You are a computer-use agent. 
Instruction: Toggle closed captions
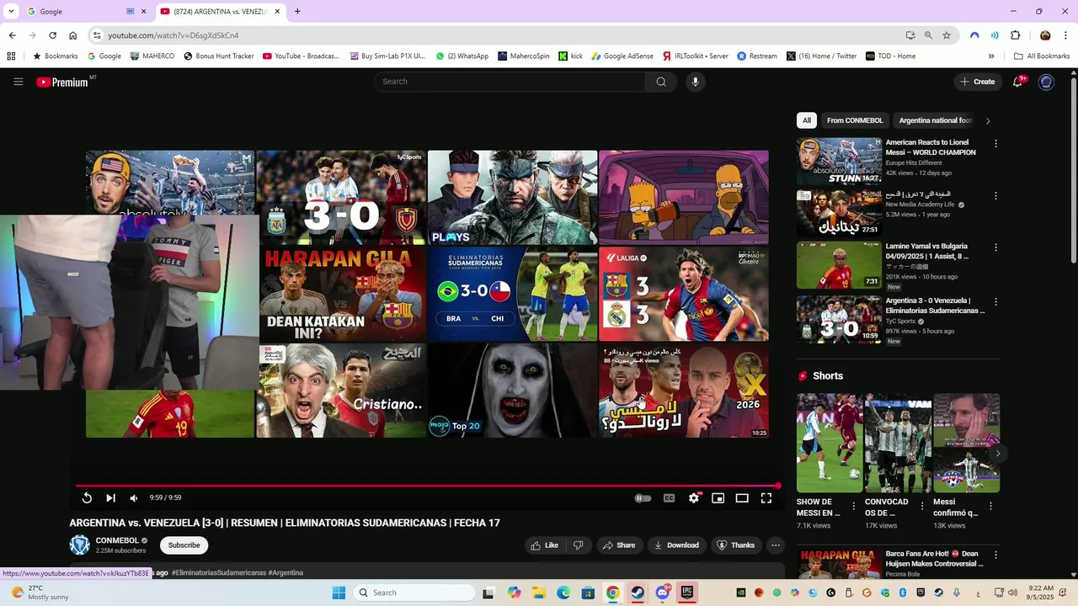click(669, 498)
